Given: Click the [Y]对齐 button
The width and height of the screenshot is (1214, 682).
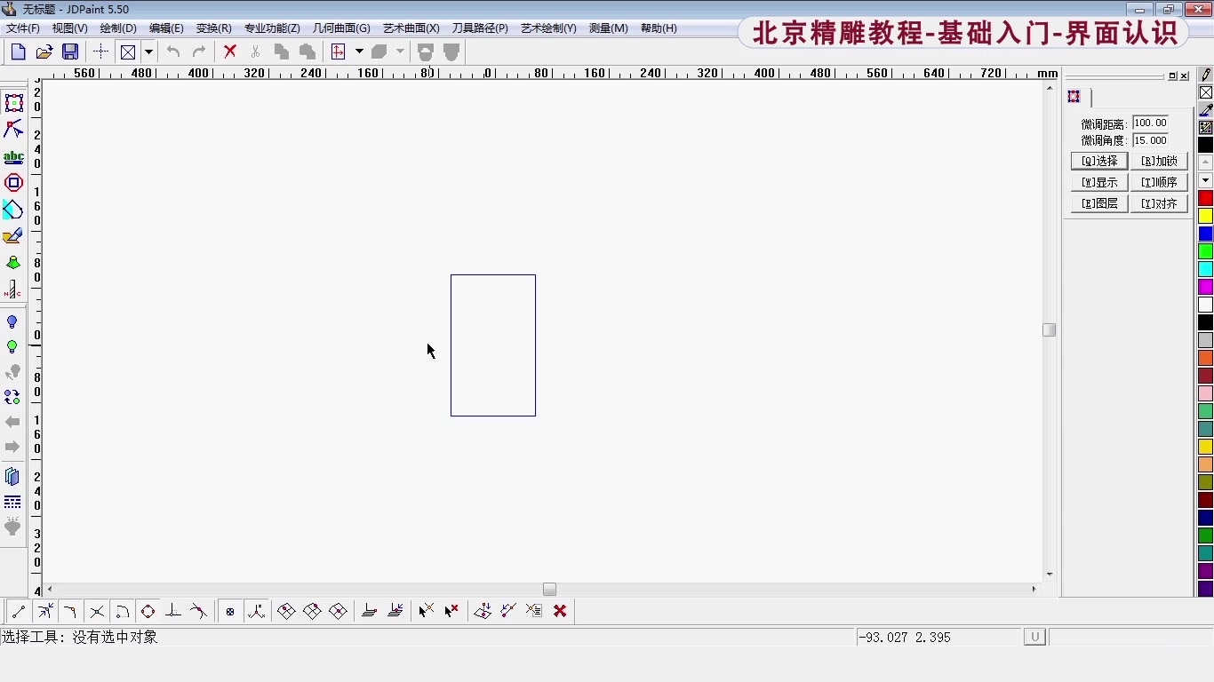Looking at the screenshot, I should click(1160, 203).
